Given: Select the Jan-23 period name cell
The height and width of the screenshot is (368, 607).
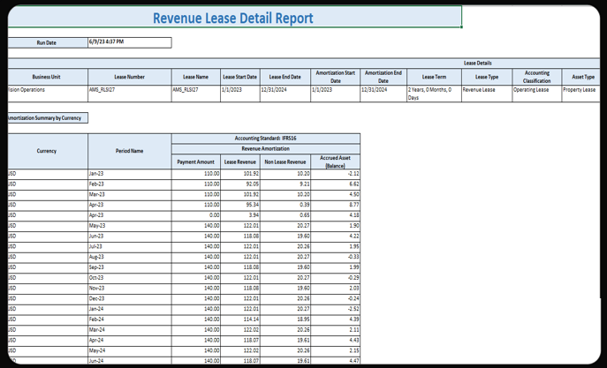Looking at the screenshot, I should [x=97, y=174].
